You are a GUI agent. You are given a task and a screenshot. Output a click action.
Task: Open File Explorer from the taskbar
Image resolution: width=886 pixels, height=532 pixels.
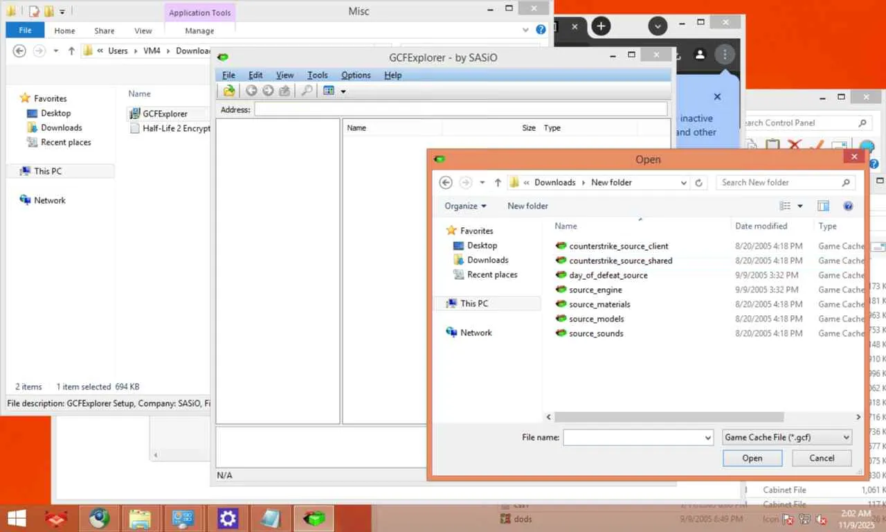(x=140, y=518)
